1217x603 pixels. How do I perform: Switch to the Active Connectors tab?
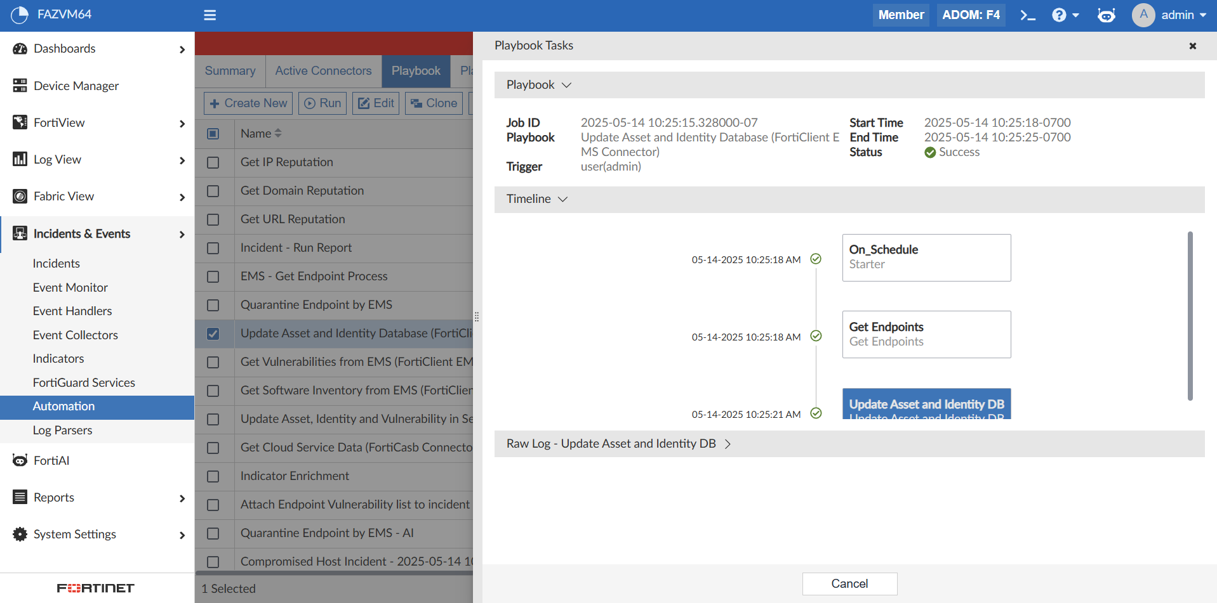(323, 71)
